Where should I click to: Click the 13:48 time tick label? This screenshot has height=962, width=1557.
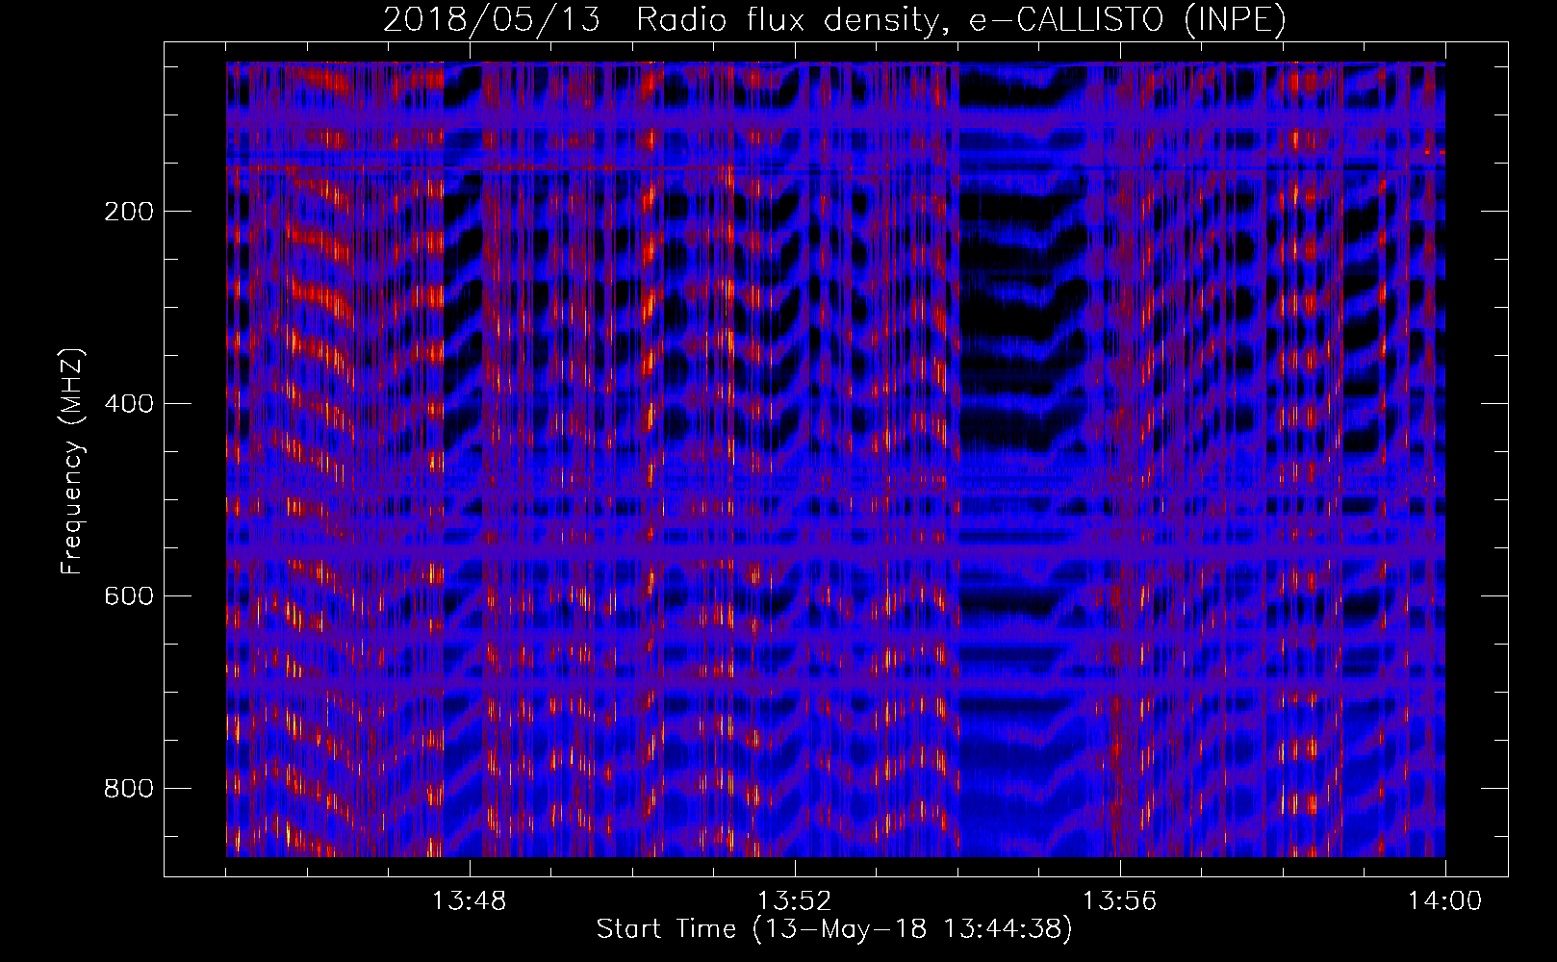pos(470,901)
